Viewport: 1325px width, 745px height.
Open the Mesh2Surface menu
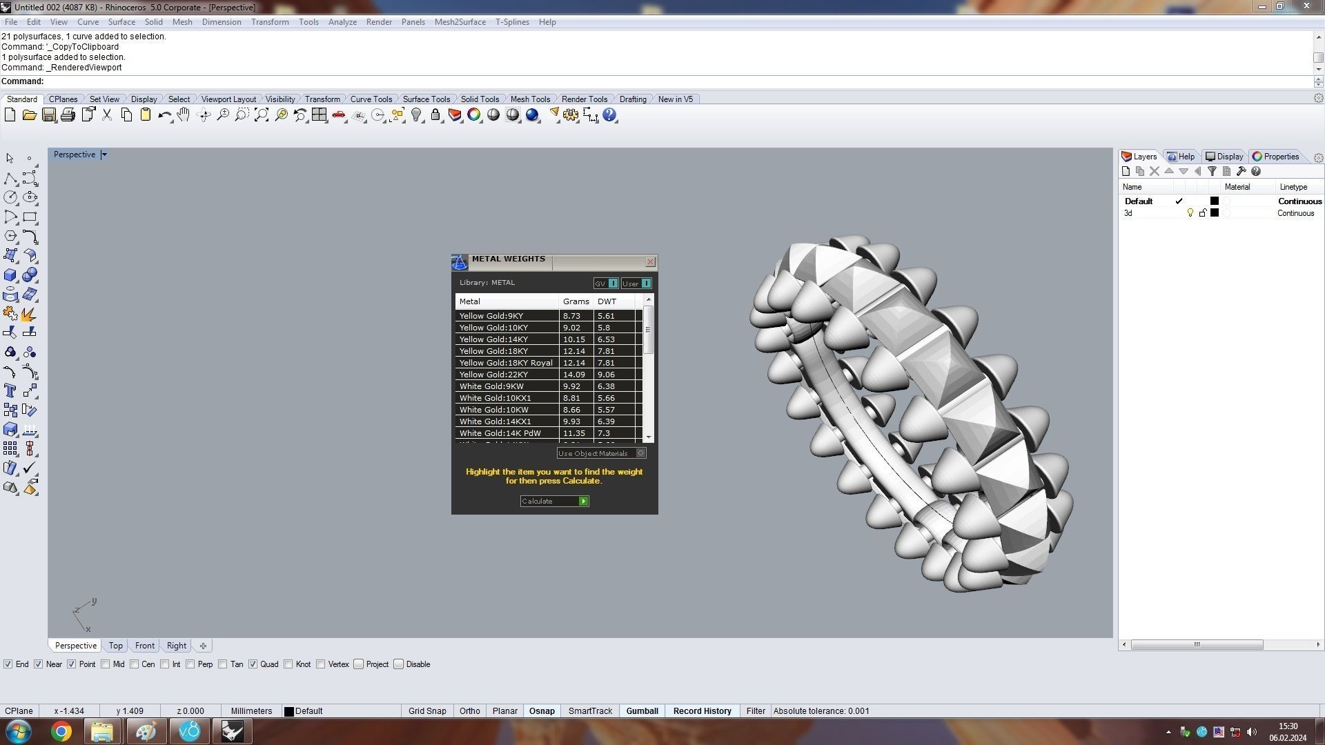pyautogui.click(x=460, y=22)
